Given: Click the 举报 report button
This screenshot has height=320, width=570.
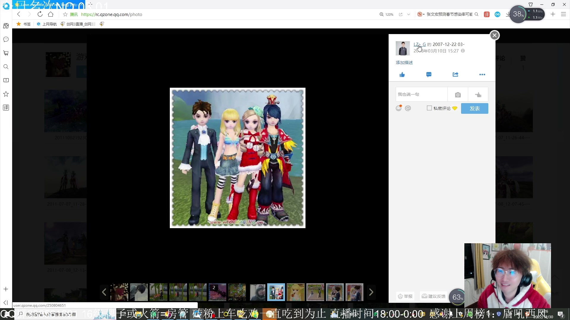Looking at the screenshot, I should 405,296.
